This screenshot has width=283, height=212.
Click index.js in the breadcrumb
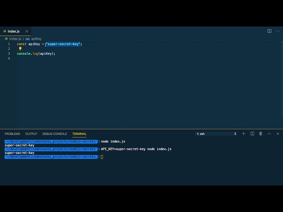[15, 39]
